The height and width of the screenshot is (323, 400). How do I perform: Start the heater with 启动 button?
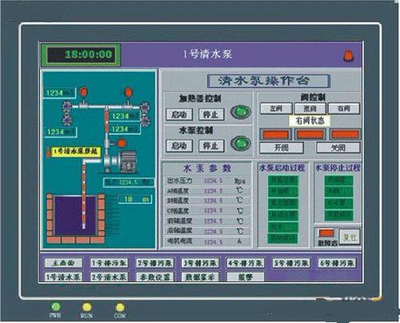tap(179, 114)
